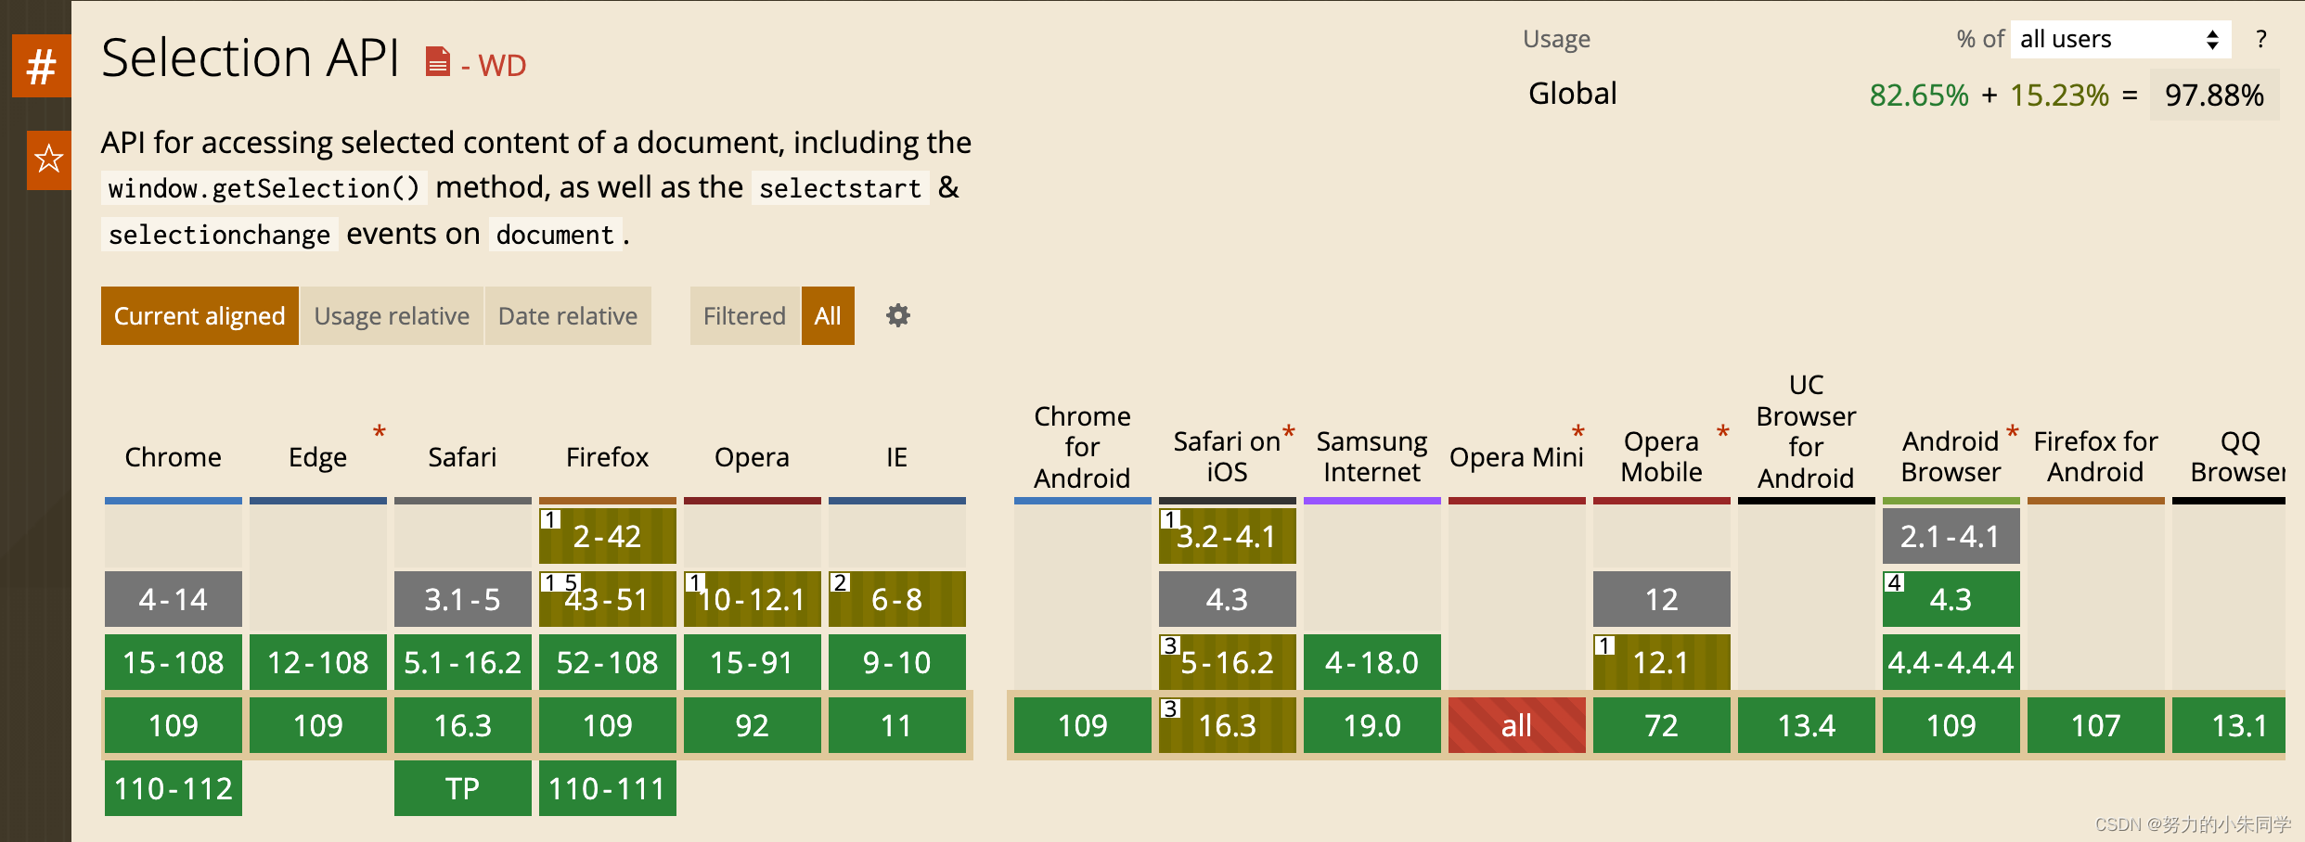Click the Chrome 110-112 version cell

[x=173, y=788]
